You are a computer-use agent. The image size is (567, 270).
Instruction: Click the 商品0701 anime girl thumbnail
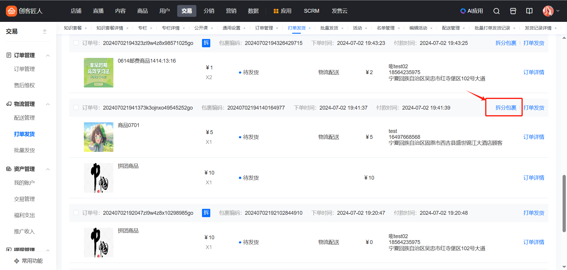(99, 137)
